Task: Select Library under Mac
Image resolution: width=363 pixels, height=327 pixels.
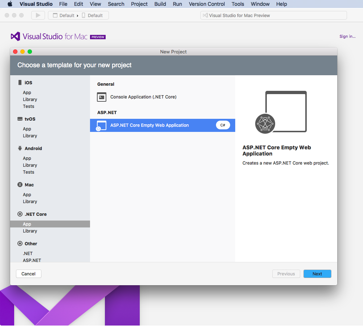Action: point(30,202)
